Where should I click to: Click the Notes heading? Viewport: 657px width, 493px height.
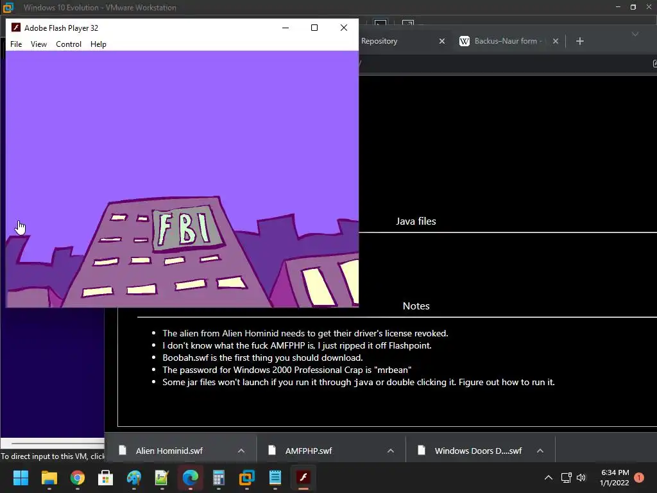(x=416, y=306)
